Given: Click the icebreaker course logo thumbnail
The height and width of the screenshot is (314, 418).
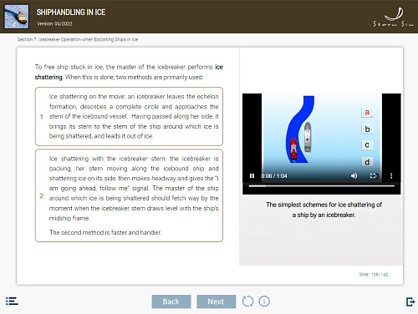Looking at the screenshot, I should [17, 17].
